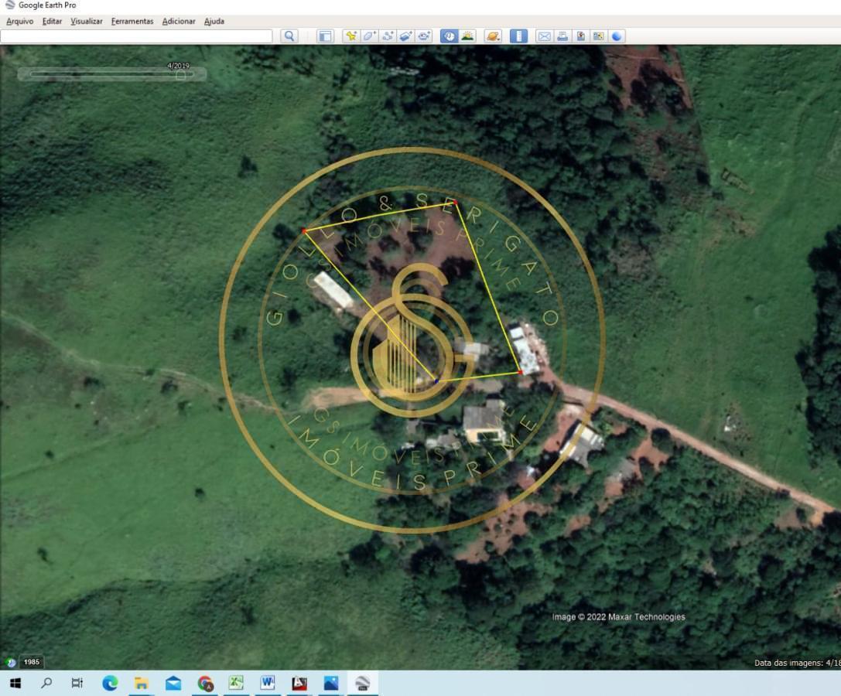Viewport: 841px width, 696px height.
Task: Add a placemark with the pushpin icon
Action: tap(351, 36)
